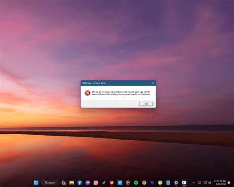Open the clock and date in the taskbar
Screen dimensions: 234x187
click(220, 183)
